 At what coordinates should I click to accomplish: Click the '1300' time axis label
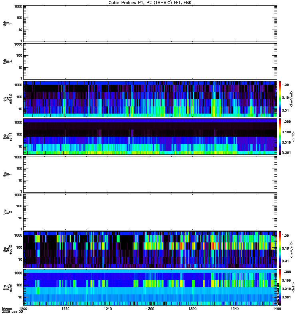(x=150, y=308)
